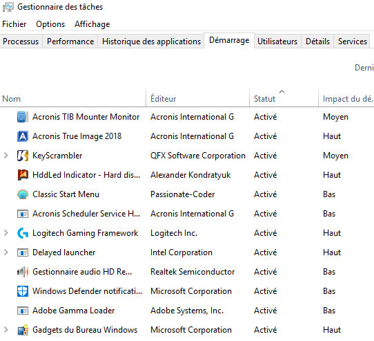Select the Realtek audio speaker icon
The width and height of the screenshot is (374, 341).
23,272
